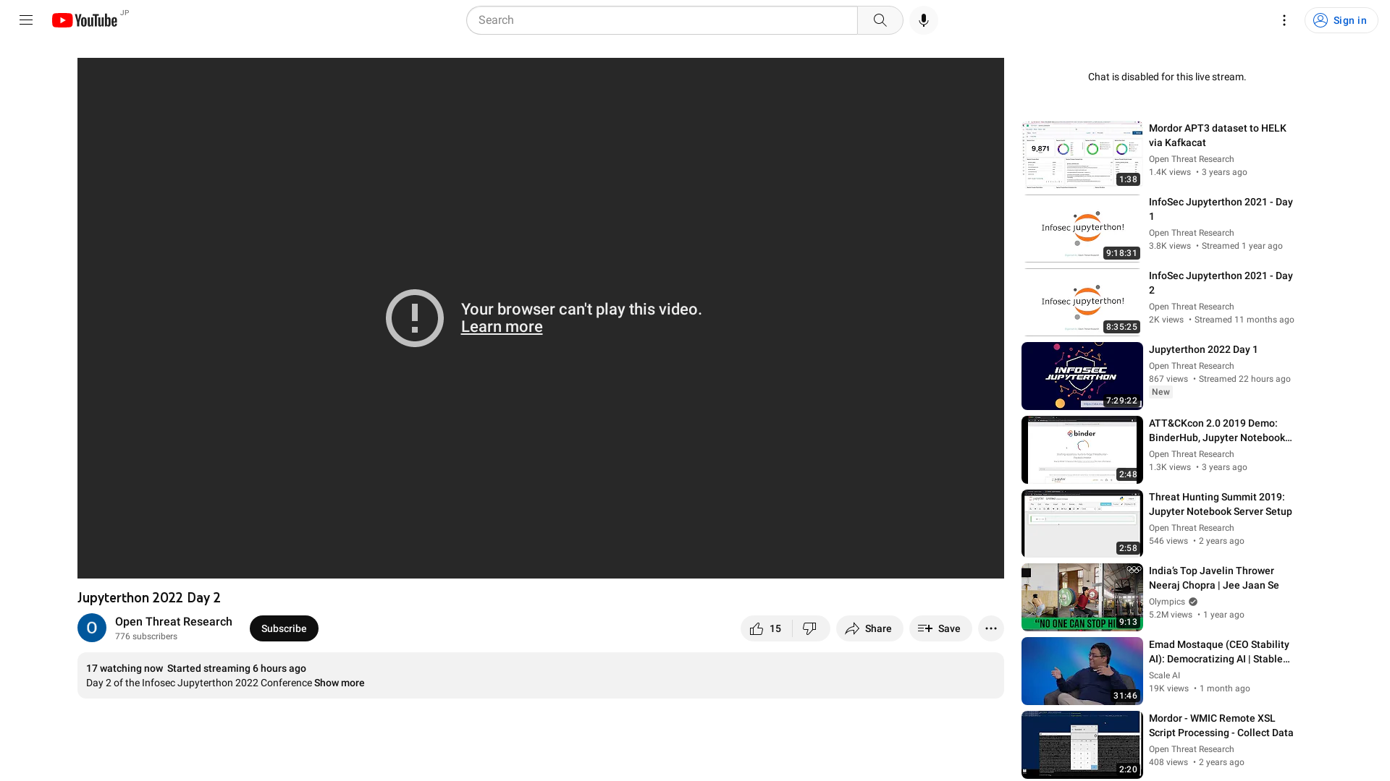Open the Neeraj Chopra Olympics video thumbnail

1081,597
